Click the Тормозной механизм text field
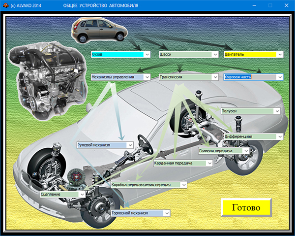The height and width of the screenshot is (236, 295). (x=138, y=213)
